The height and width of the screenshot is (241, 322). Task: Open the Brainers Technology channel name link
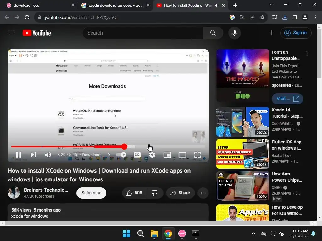pos(46,190)
